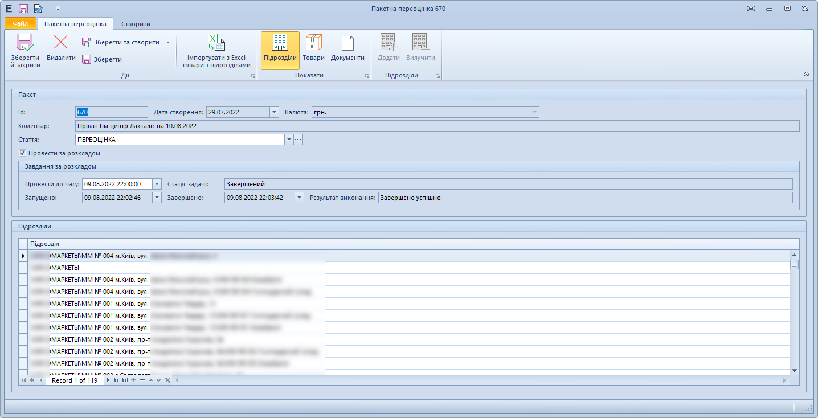Click the Зберегти ribbon button
Screen dimensions: 818x418
[x=102, y=59]
